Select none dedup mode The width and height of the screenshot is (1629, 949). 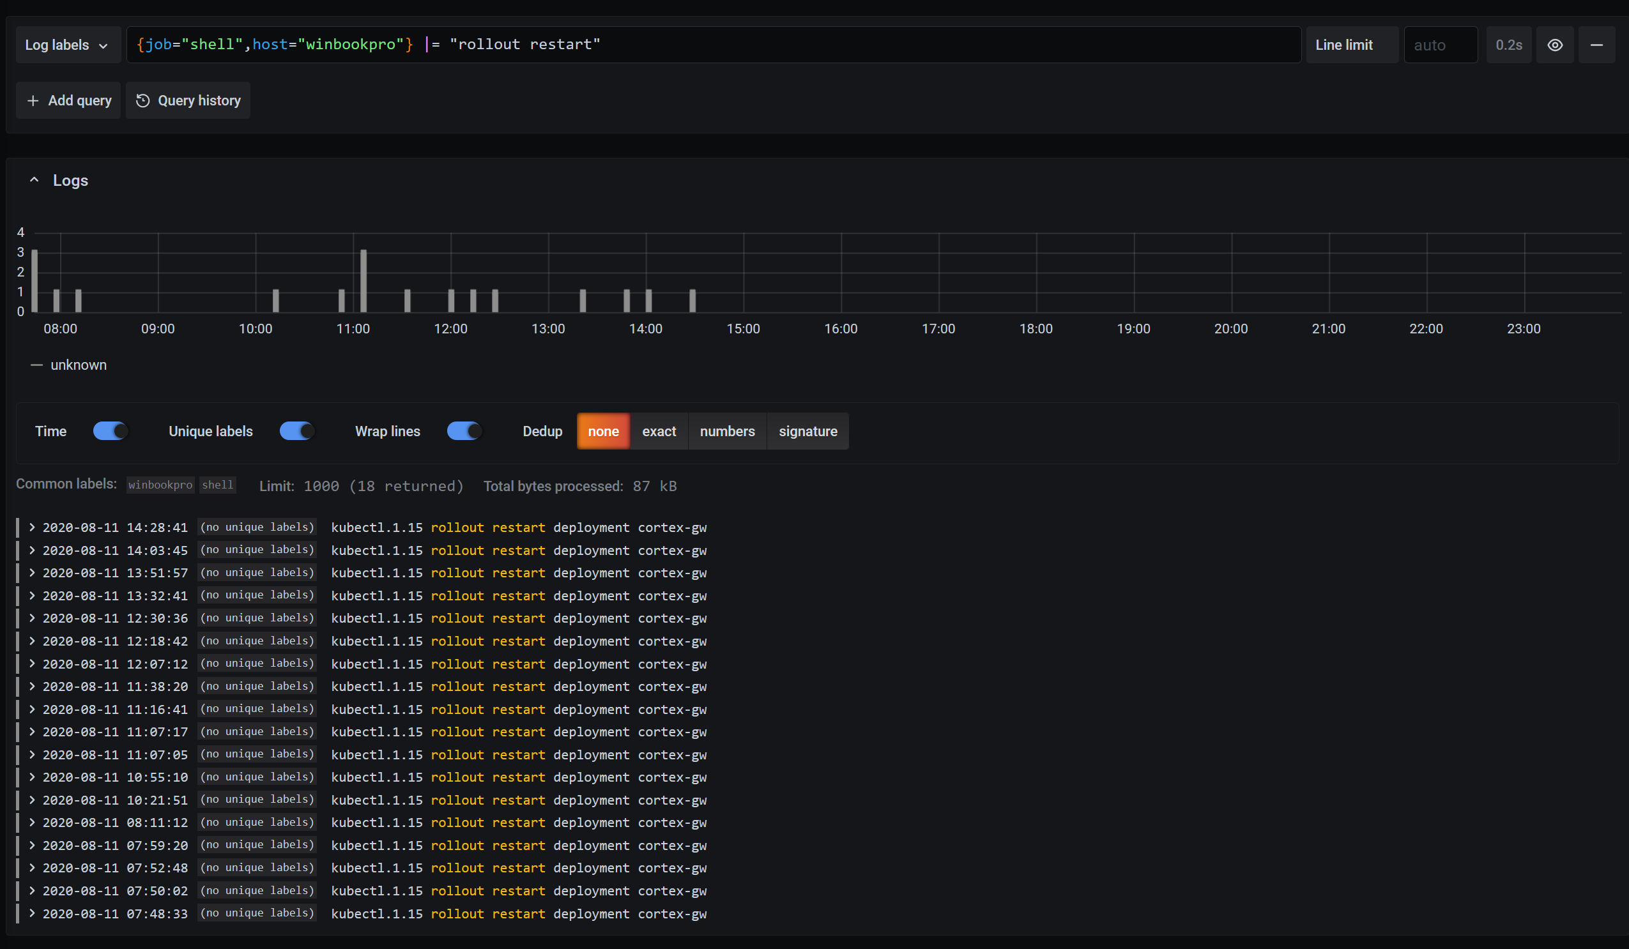click(x=603, y=432)
